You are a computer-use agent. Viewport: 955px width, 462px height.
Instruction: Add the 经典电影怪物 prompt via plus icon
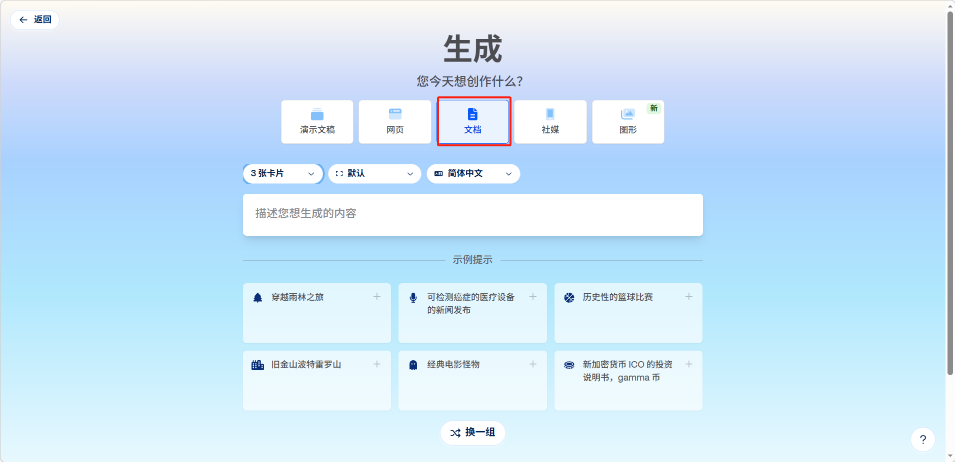[x=533, y=364]
